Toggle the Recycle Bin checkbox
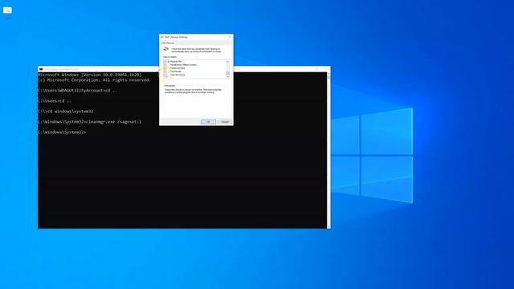This screenshot has width=514, height=289. tap(165, 62)
